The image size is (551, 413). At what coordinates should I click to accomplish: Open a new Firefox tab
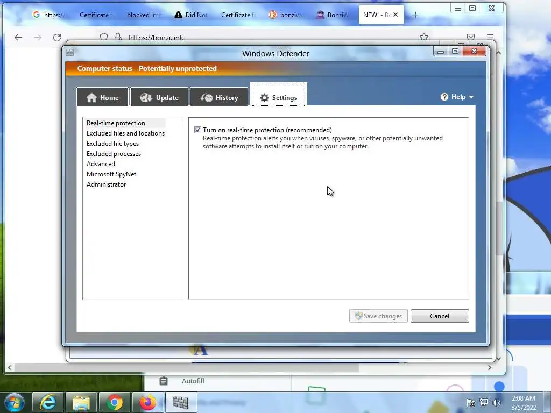415,15
